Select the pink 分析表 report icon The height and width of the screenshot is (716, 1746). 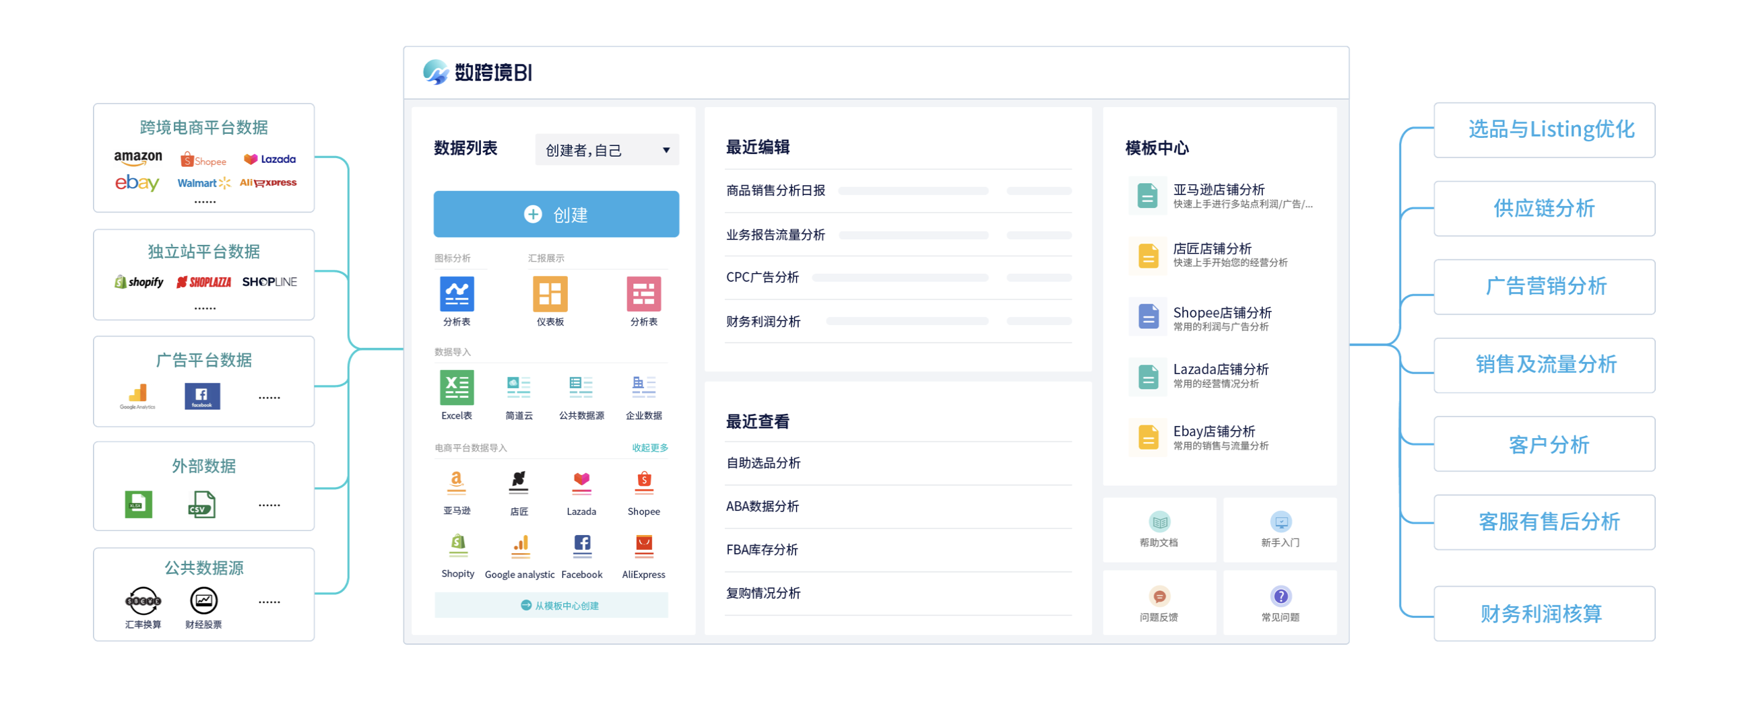(x=643, y=294)
